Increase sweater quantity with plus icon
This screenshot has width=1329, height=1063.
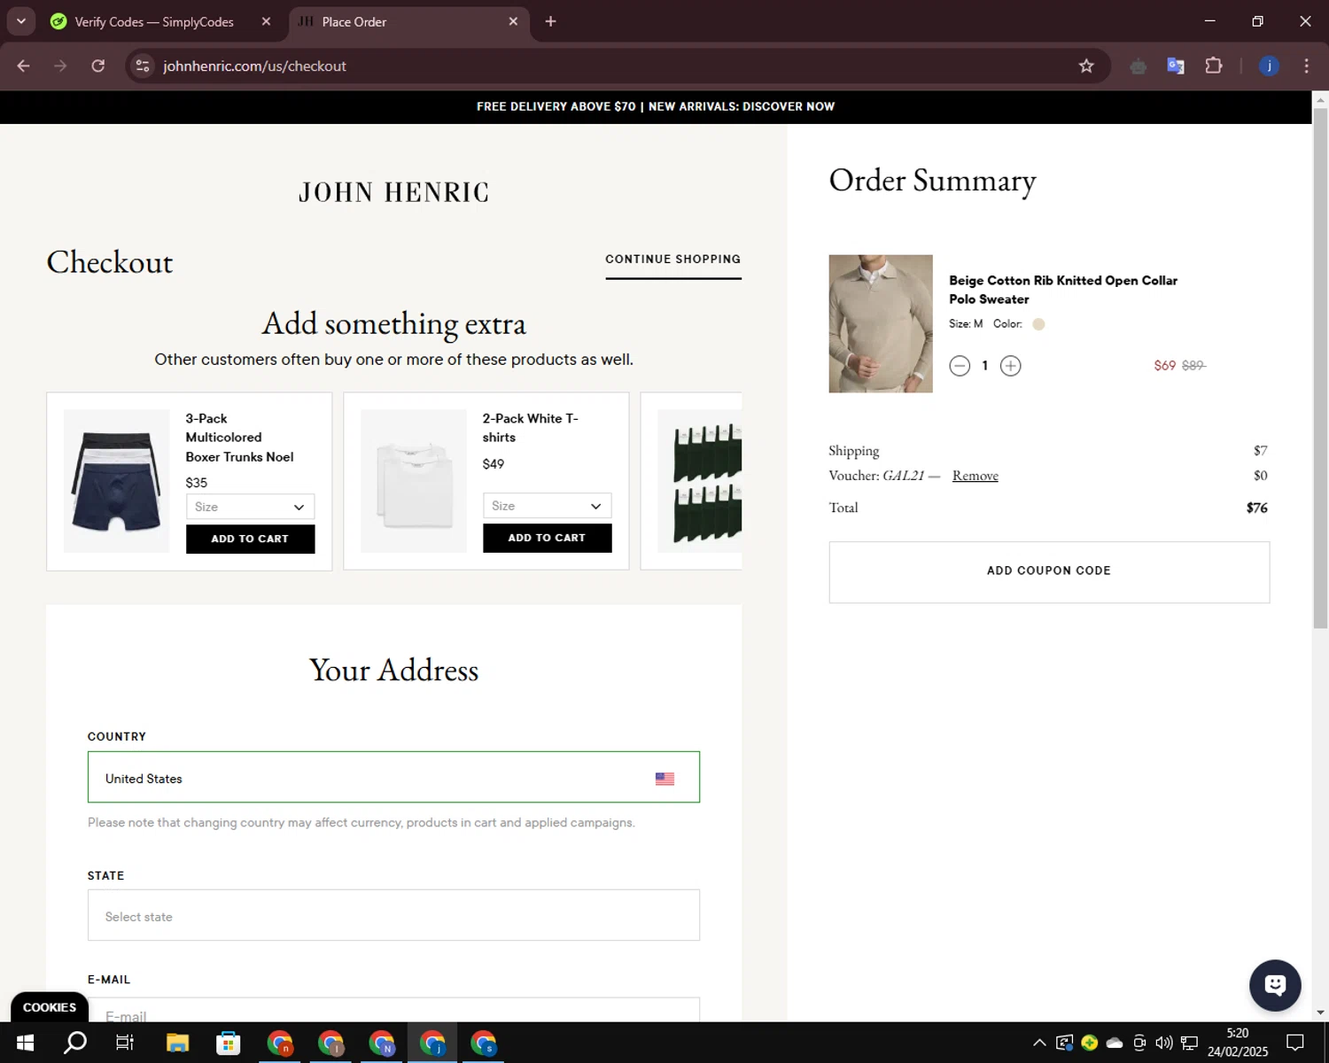[x=1010, y=366]
